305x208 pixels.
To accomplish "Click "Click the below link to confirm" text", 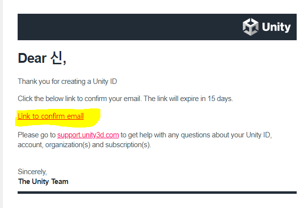I will 64,99.
